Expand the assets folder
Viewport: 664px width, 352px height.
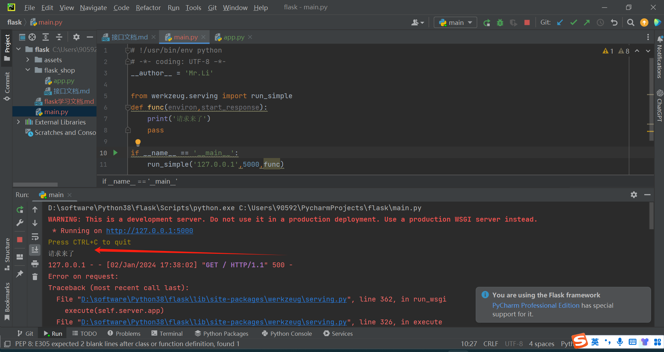pos(28,60)
